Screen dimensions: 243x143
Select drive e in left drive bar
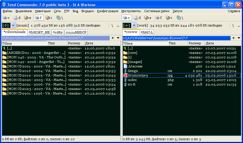click(x=27, y=18)
